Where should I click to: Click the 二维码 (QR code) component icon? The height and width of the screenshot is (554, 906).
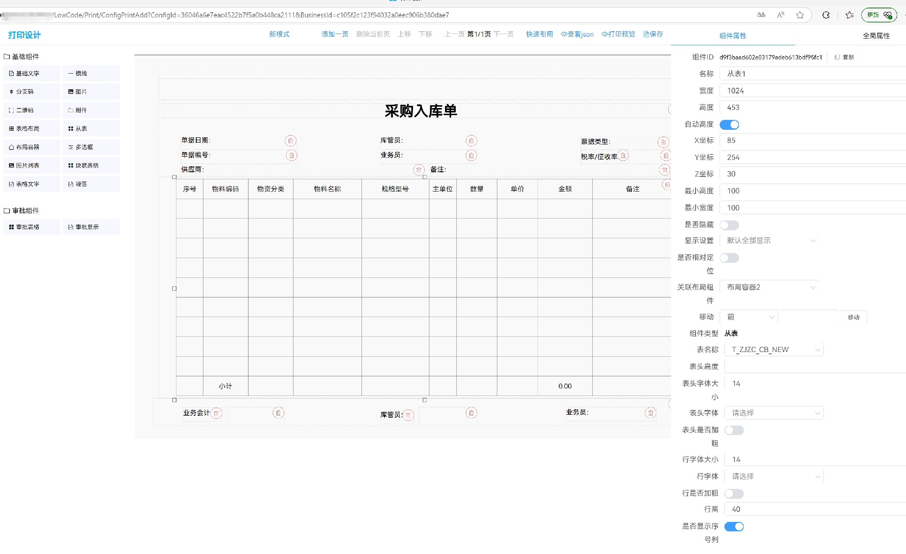[11, 110]
